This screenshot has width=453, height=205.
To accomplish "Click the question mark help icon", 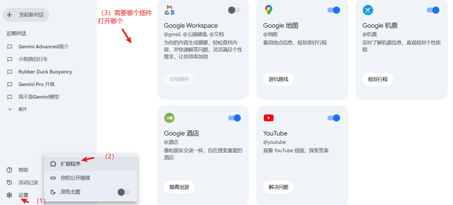I will point(10,170).
